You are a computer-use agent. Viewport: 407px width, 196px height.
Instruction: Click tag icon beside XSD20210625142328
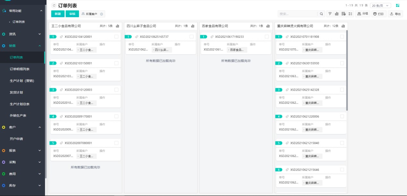[x=287, y=90]
